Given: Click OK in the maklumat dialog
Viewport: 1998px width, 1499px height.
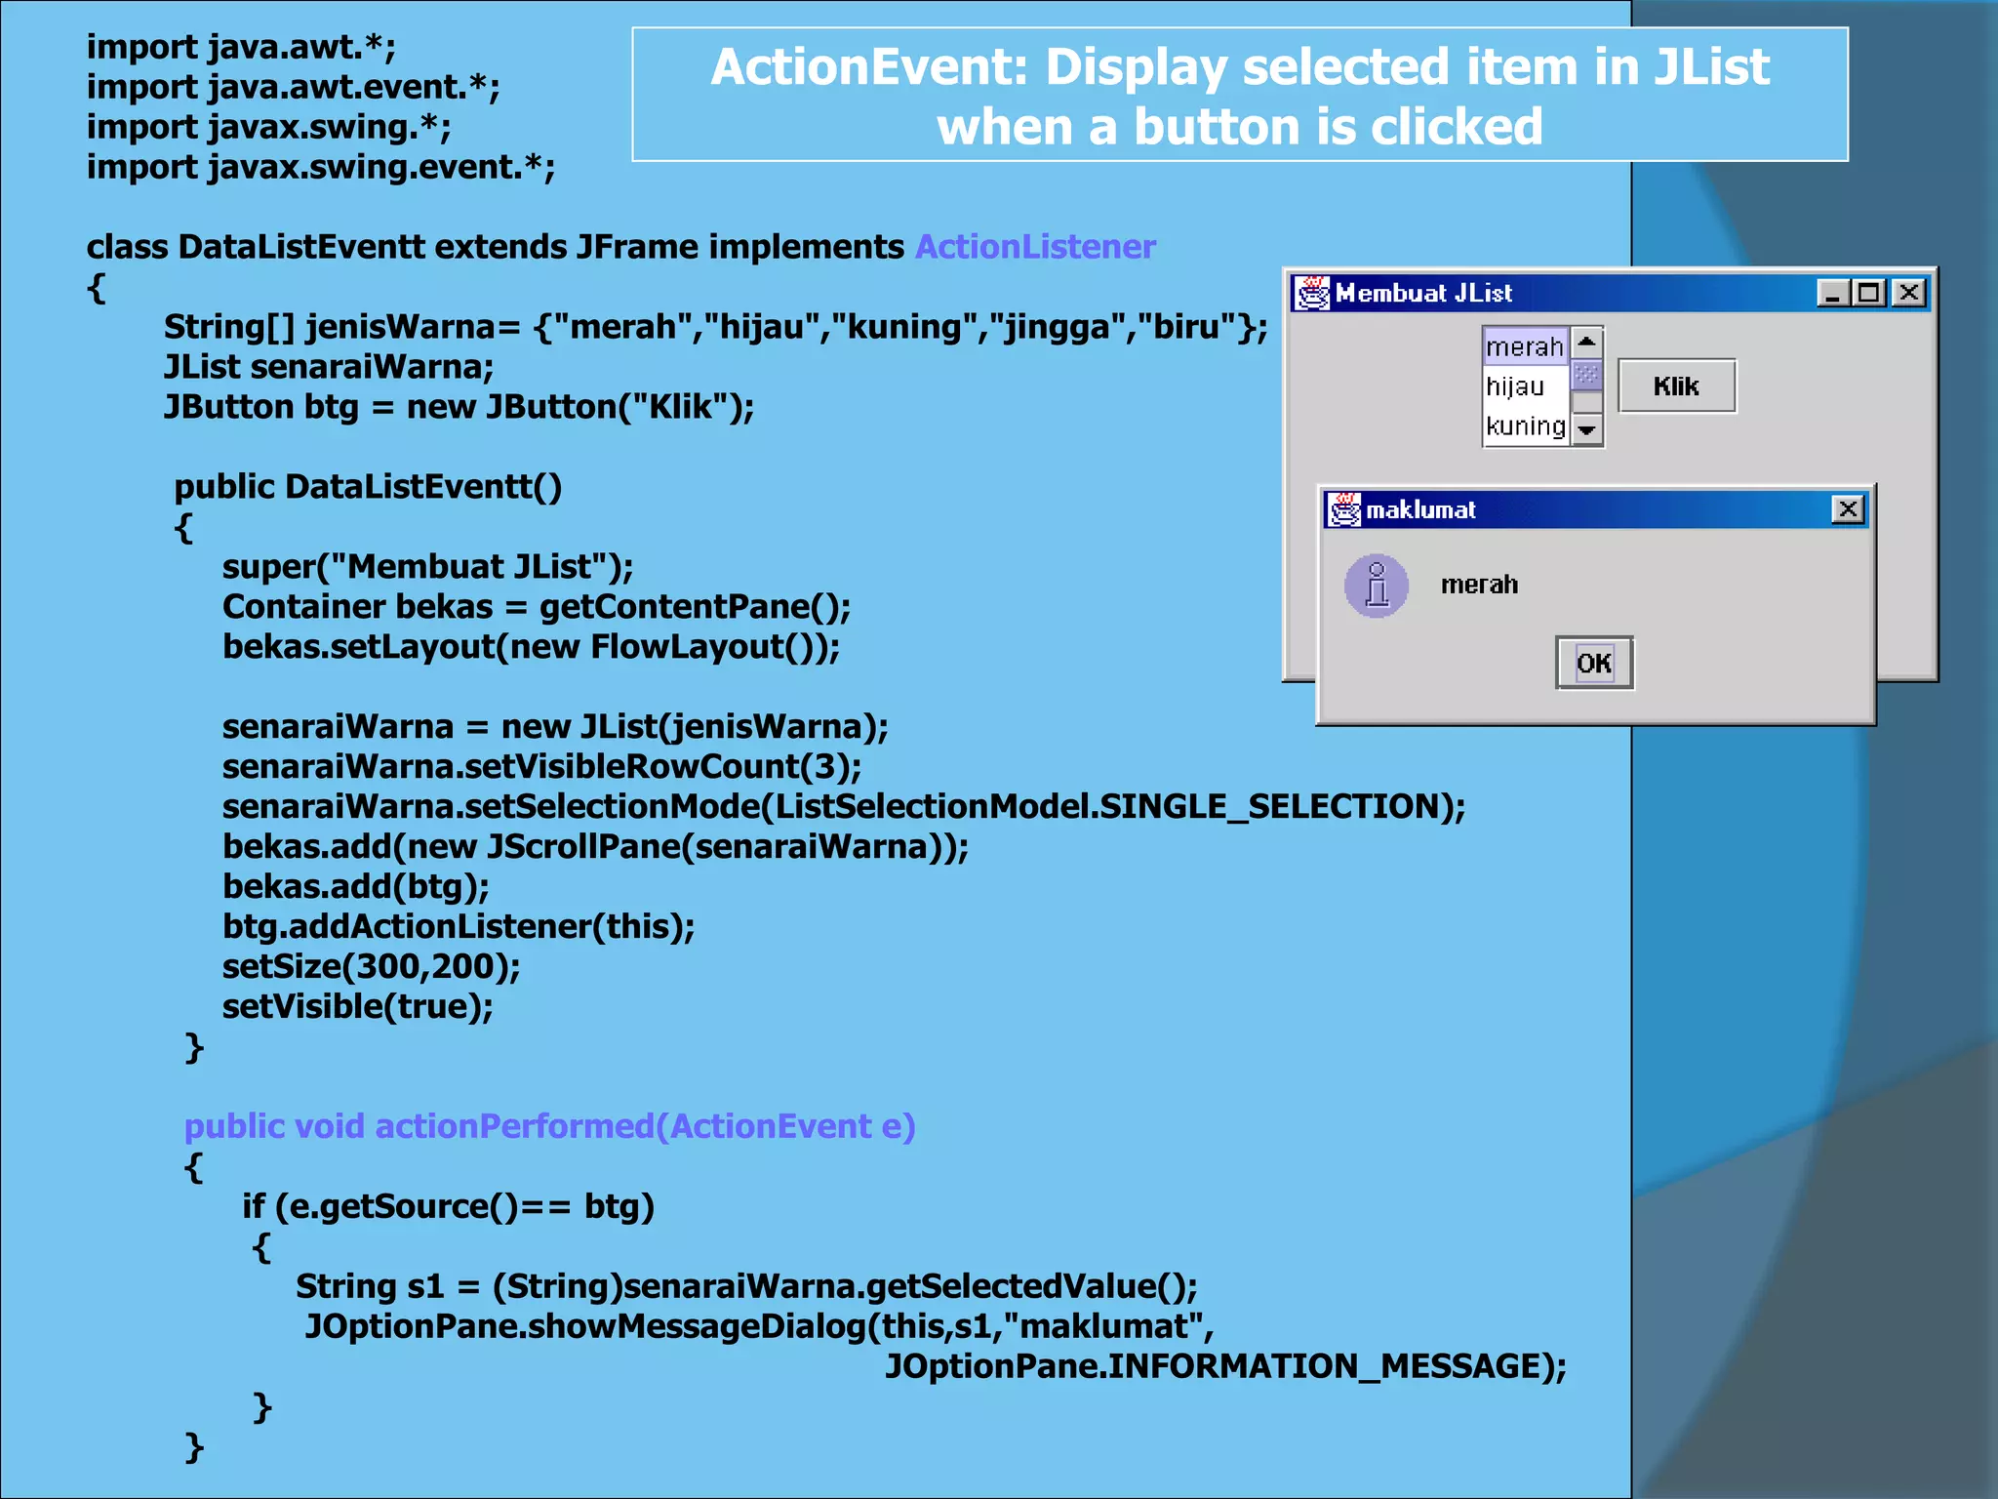Looking at the screenshot, I should (x=1594, y=664).
